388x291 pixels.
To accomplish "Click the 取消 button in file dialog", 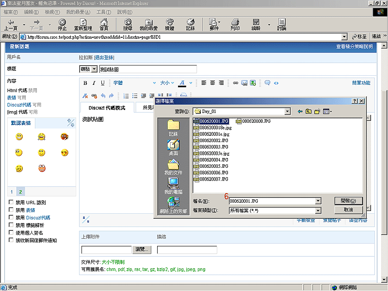I will point(348,210).
